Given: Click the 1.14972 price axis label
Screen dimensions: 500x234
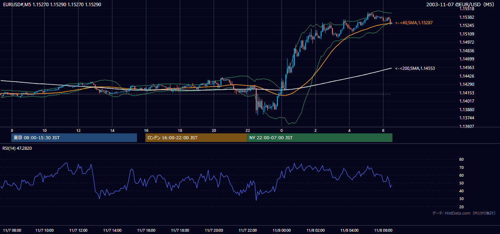Looking at the screenshot, I should pos(467,42).
